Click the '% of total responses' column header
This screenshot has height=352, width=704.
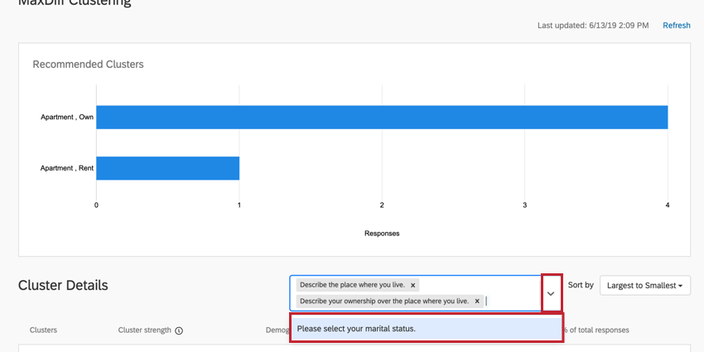[595, 330]
